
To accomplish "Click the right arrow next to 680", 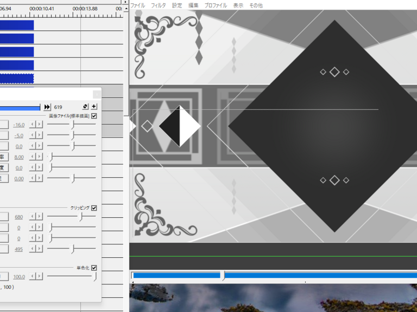I will pyautogui.click(x=39, y=217).
